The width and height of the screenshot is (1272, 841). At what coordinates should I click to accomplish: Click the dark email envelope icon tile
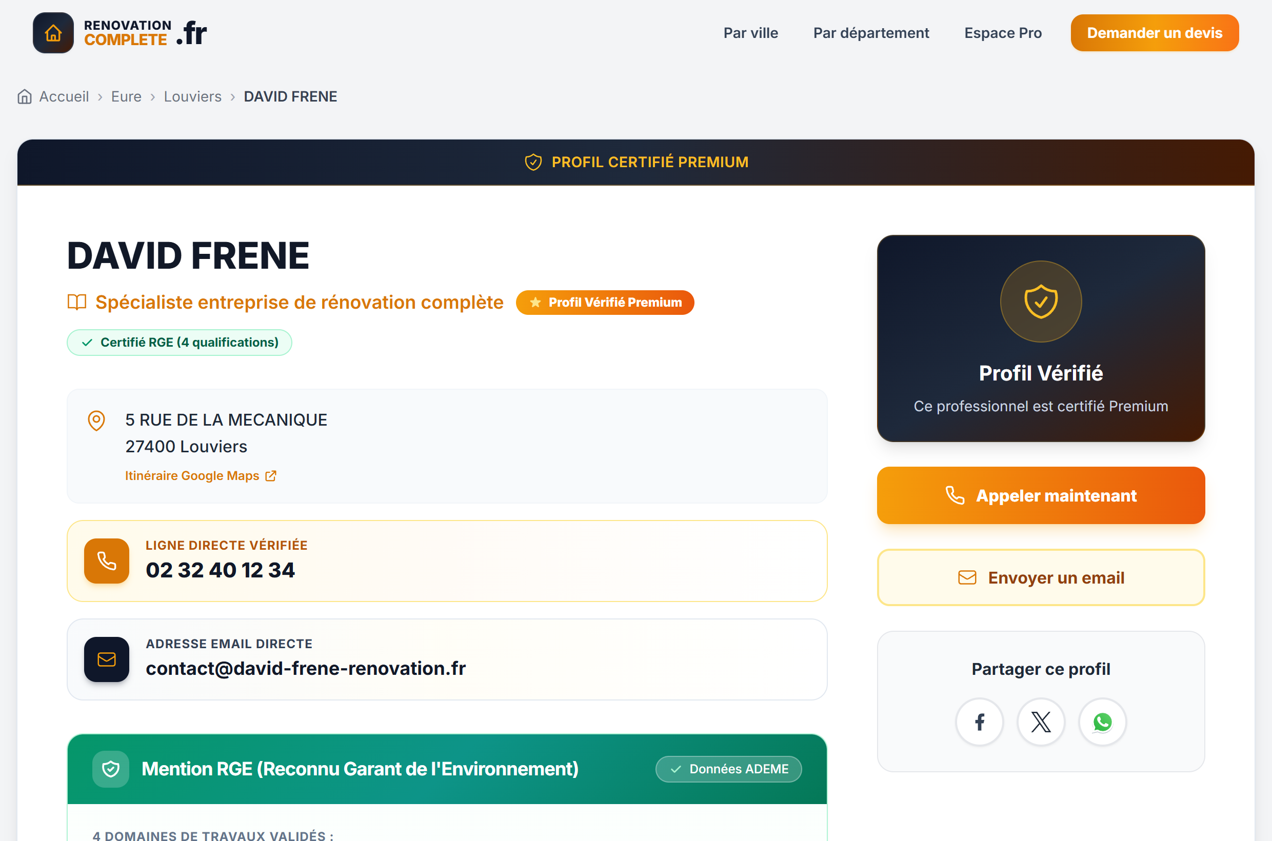click(x=107, y=659)
